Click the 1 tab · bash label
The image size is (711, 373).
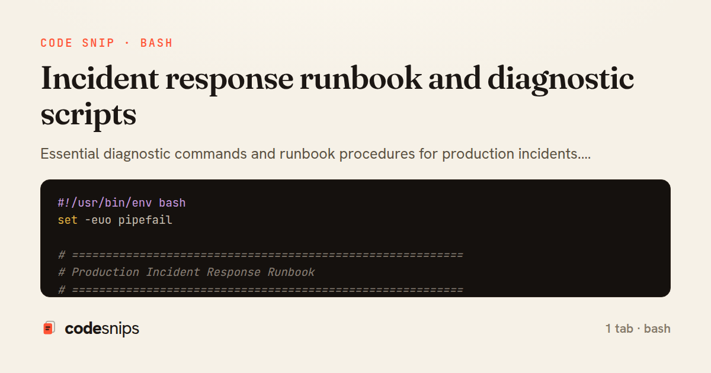(x=638, y=329)
